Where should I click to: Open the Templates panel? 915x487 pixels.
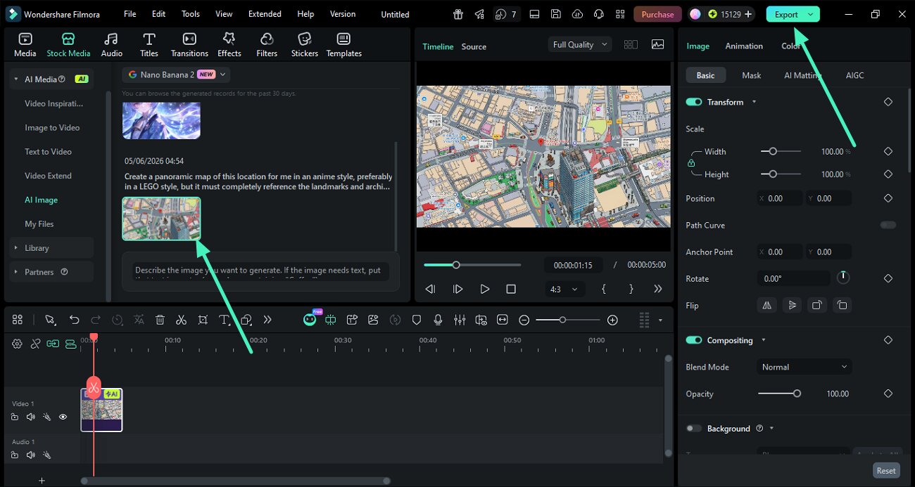click(x=343, y=45)
